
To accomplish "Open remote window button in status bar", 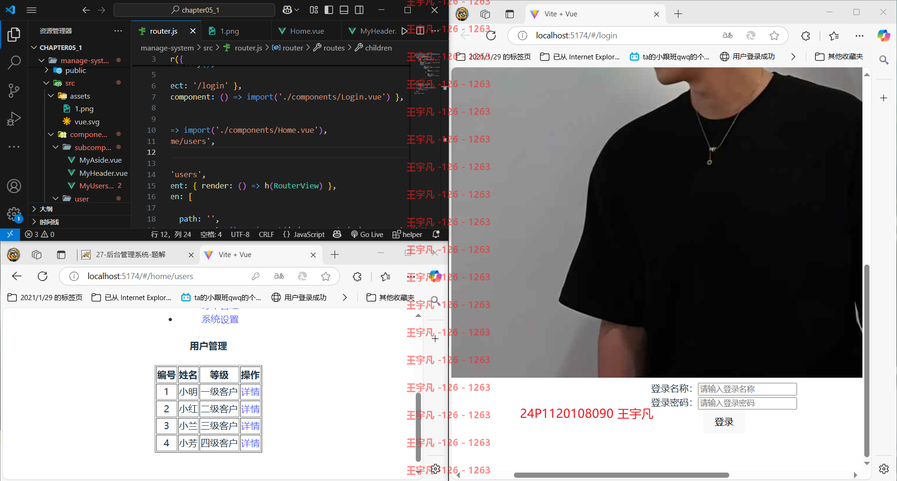I will click(x=10, y=234).
